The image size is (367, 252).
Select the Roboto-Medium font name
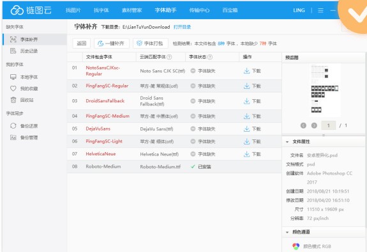tap(103, 166)
